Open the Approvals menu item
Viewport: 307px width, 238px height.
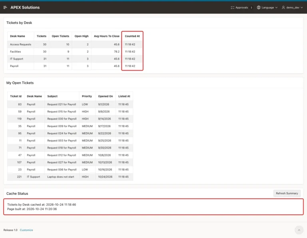(241, 8)
